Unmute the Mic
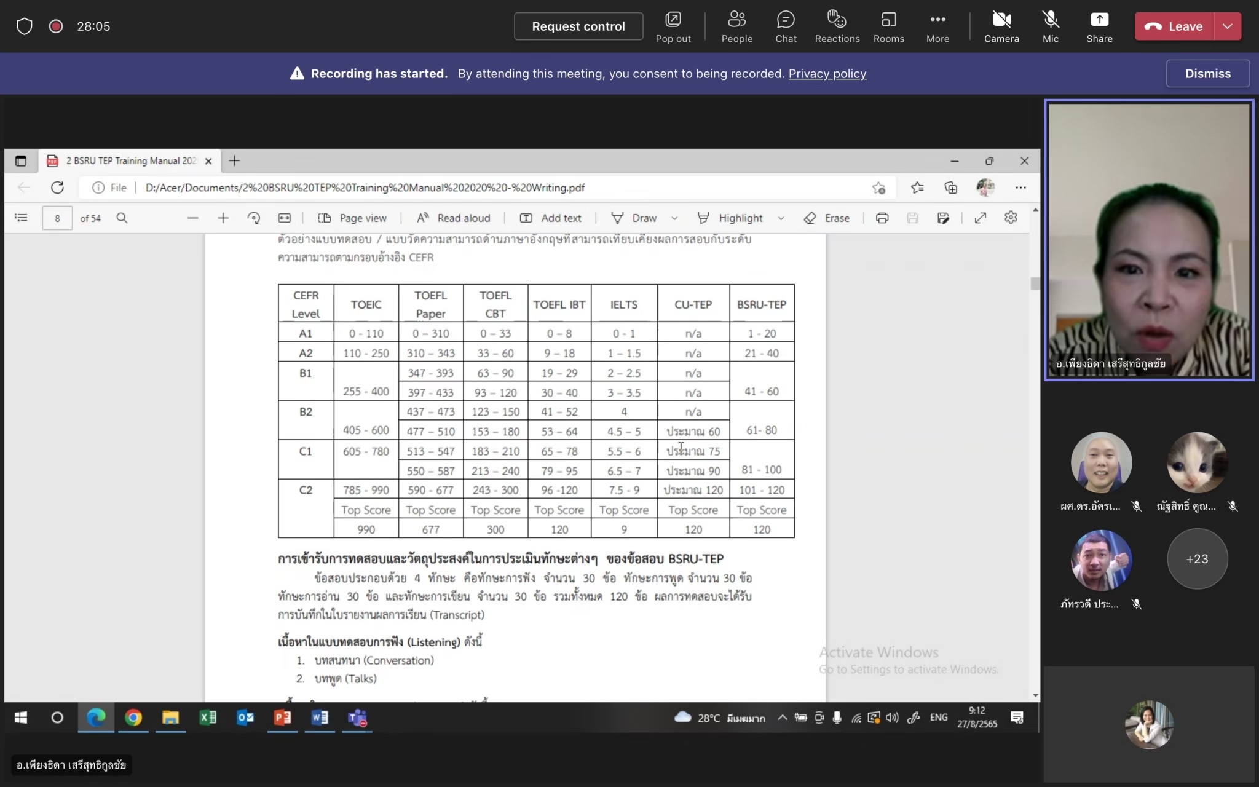 [1051, 26]
